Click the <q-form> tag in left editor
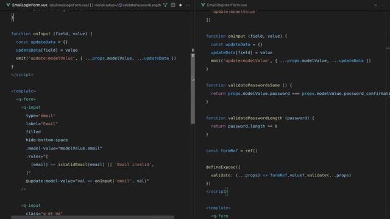The image size is (390, 219). tap(26, 99)
